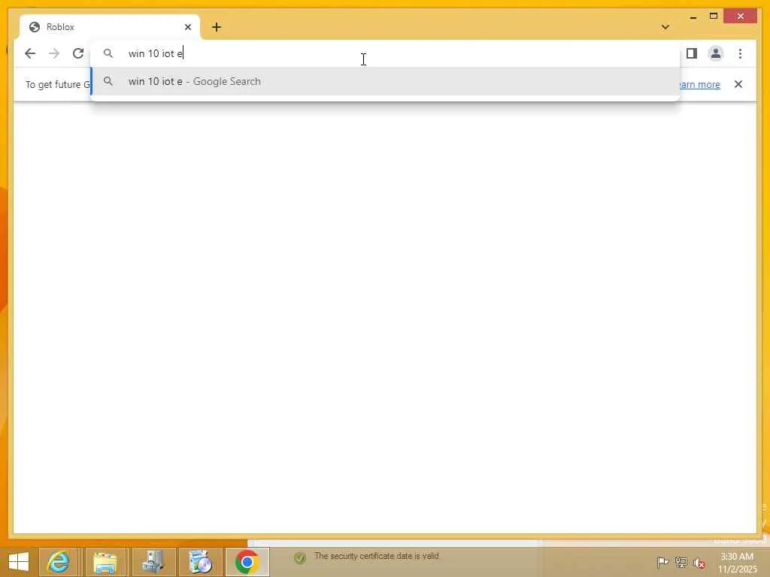Click the search magnifier in address bar
Image resolution: width=770 pixels, height=577 pixels.
tap(108, 53)
